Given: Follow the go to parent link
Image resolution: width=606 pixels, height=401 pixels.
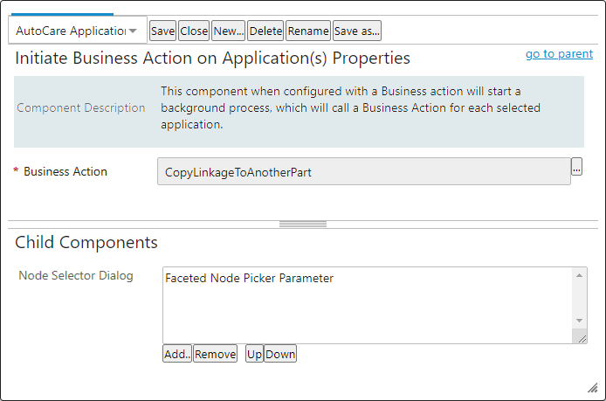Looking at the screenshot, I should [x=559, y=54].
